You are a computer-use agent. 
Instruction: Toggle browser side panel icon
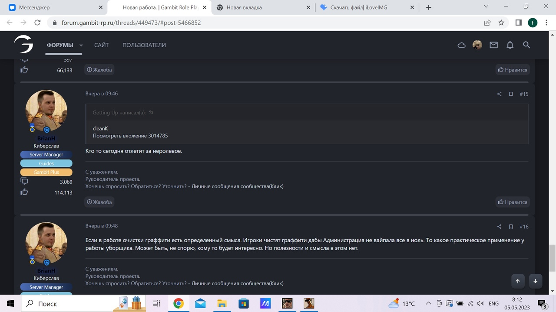tap(518, 23)
